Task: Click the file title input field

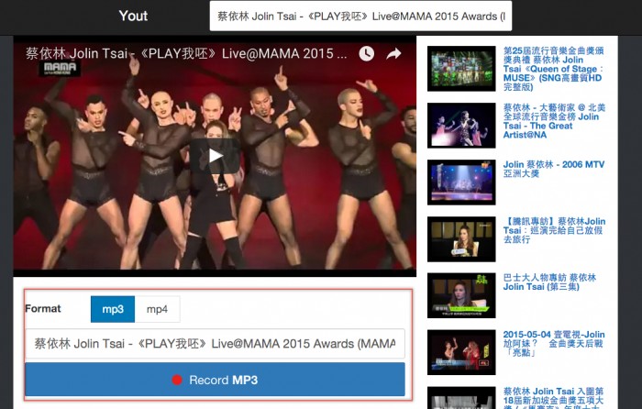Action: coord(215,344)
